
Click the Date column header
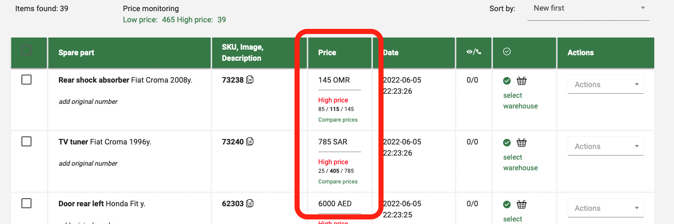pyautogui.click(x=391, y=52)
